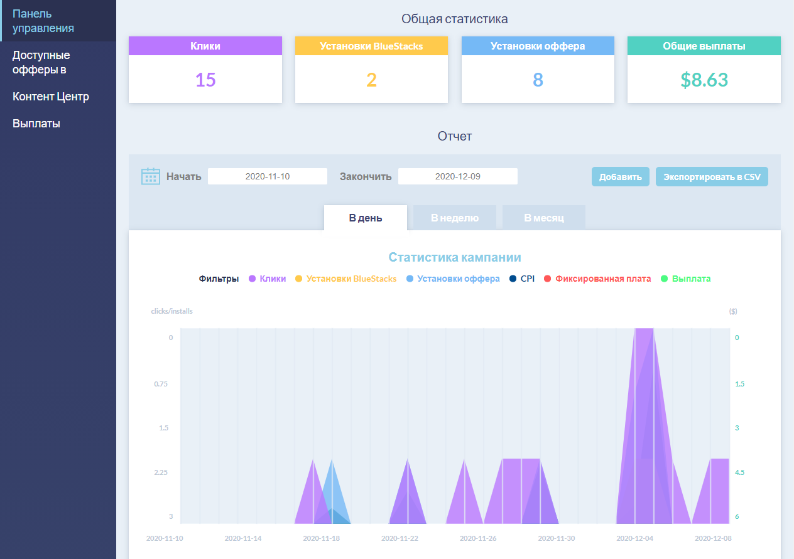Click the BlueStacks installs value 2
794x559 pixels.
point(371,80)
